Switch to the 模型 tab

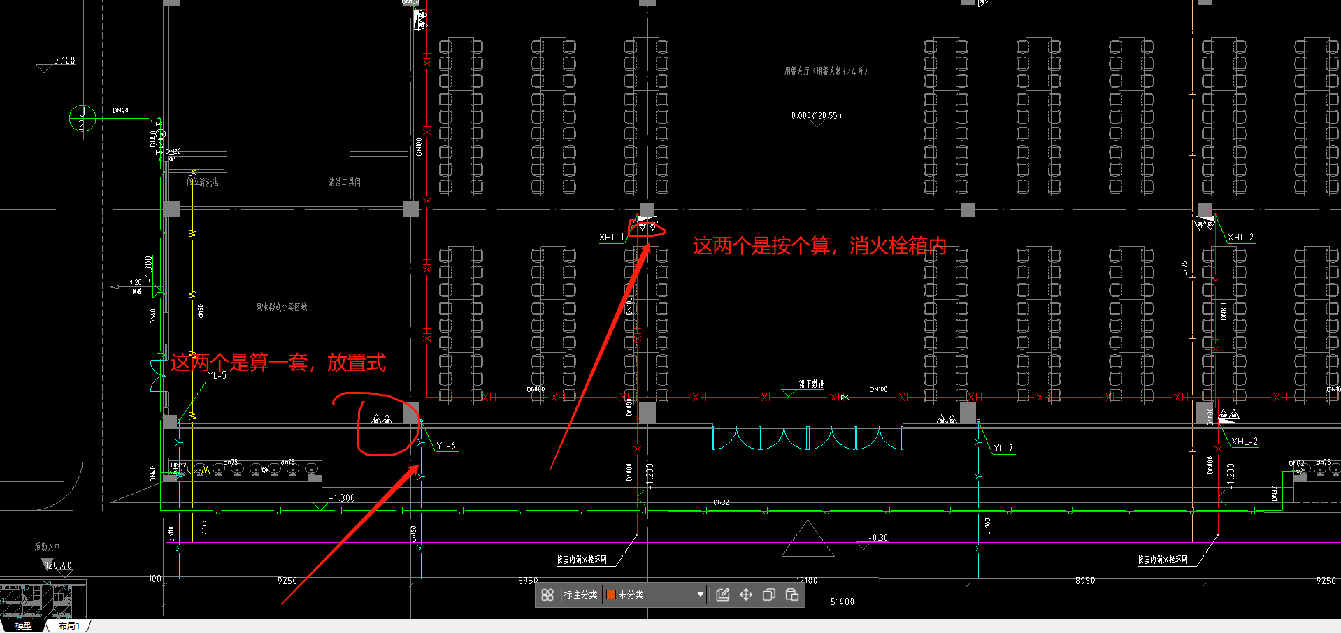point(24,625)
